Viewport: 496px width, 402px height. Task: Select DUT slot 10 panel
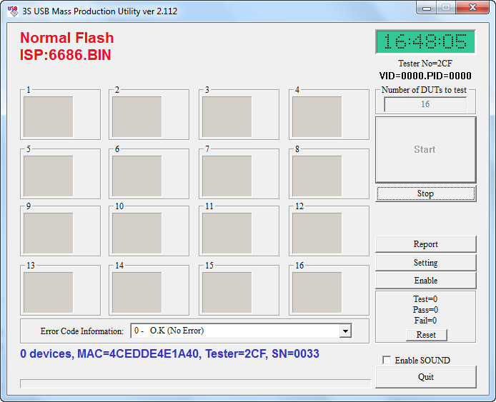(x=149, y=231)
